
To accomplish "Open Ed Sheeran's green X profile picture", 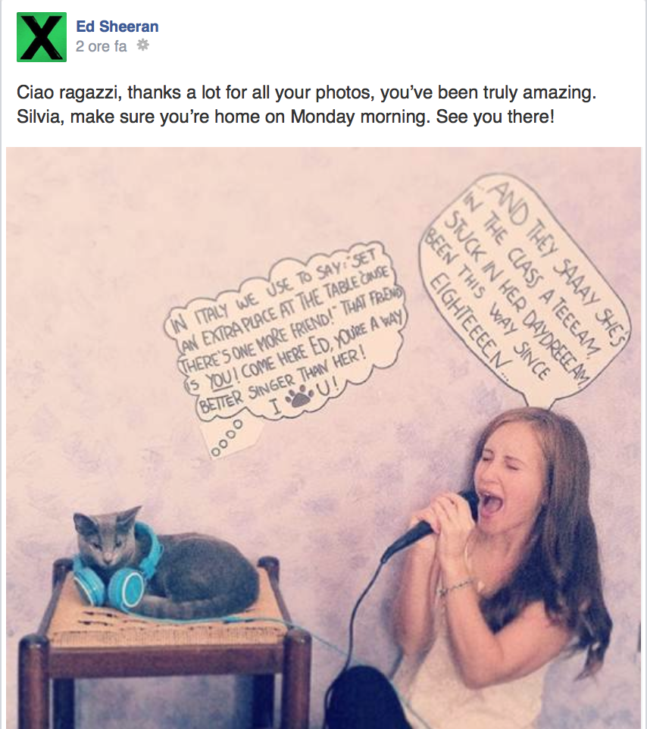I will [x=42, y=37].
